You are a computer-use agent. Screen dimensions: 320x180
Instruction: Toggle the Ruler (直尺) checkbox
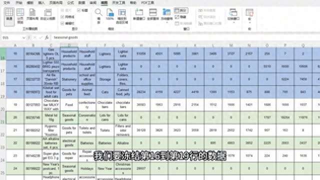62,10
